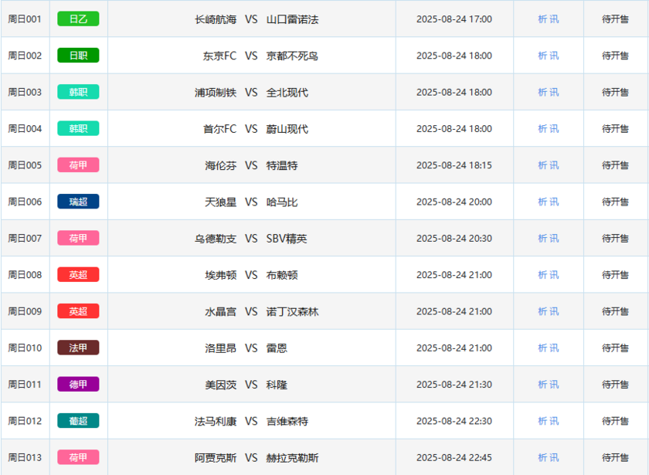The height and width of the screenshot is (475, 649).
Task: Click the green 日职 league tag
Action: point(78,56)
